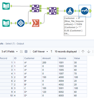Viewport: 94px width, 100px height.
Task: Toggle show whitespace paragraph icon
Action: click(52, 51)
